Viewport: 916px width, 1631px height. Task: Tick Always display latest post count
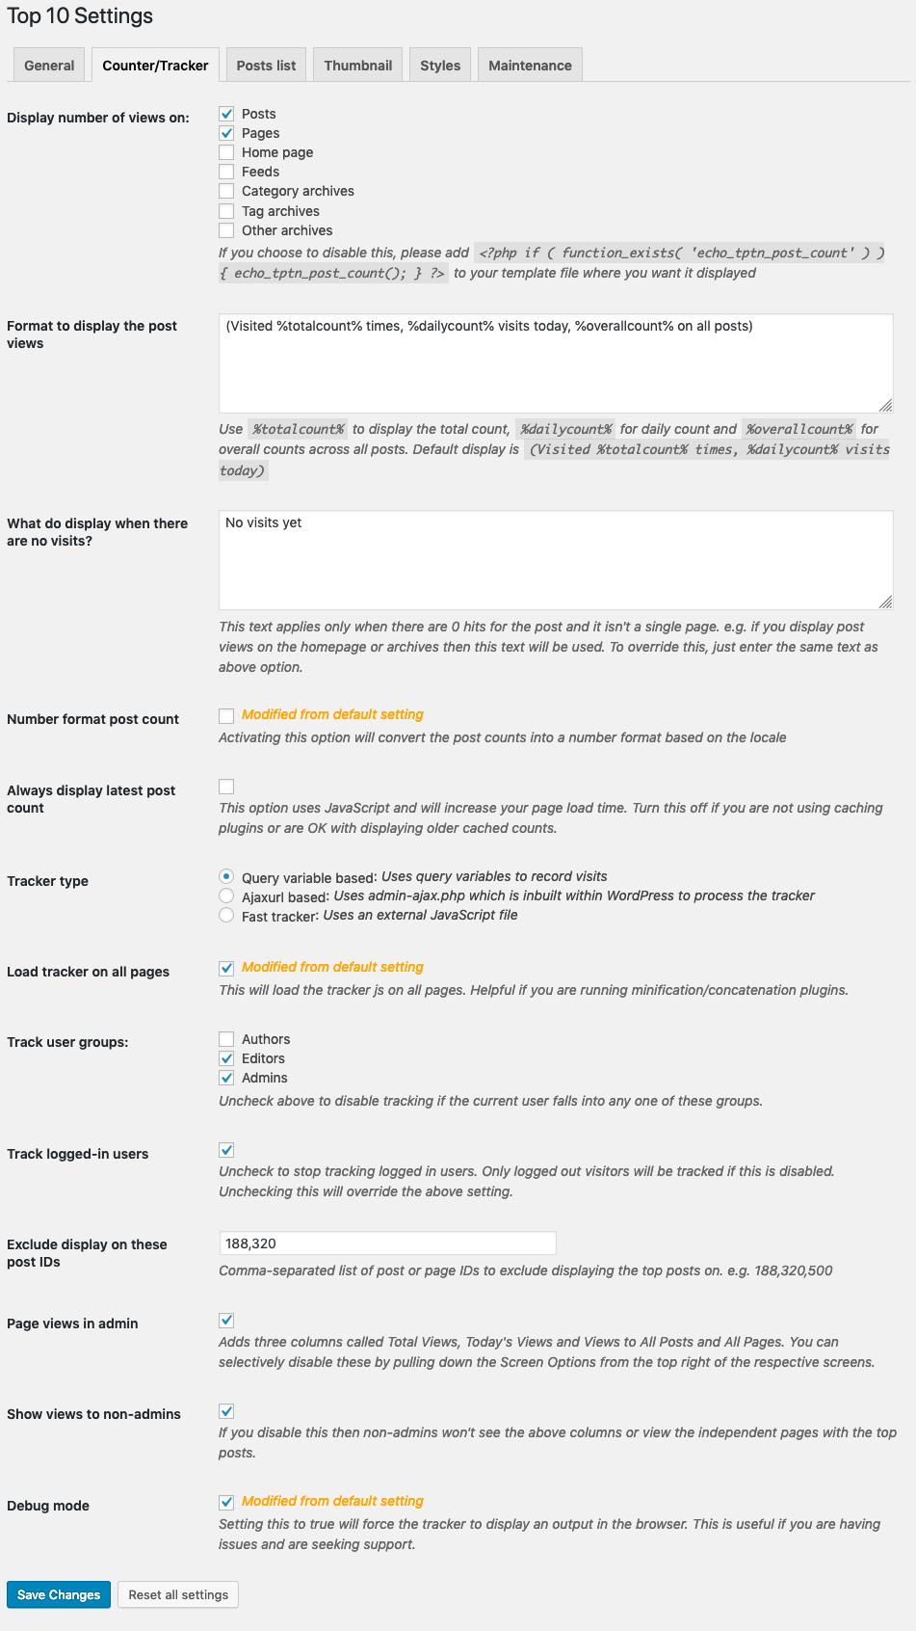226,787
